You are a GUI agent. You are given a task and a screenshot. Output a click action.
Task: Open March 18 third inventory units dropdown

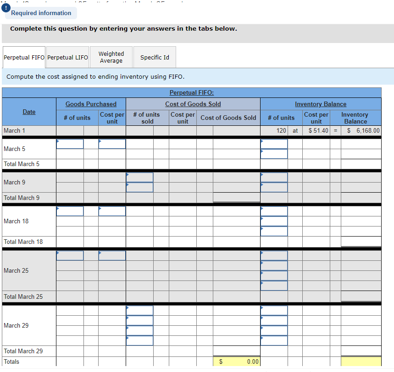click(x=274, y=232)
